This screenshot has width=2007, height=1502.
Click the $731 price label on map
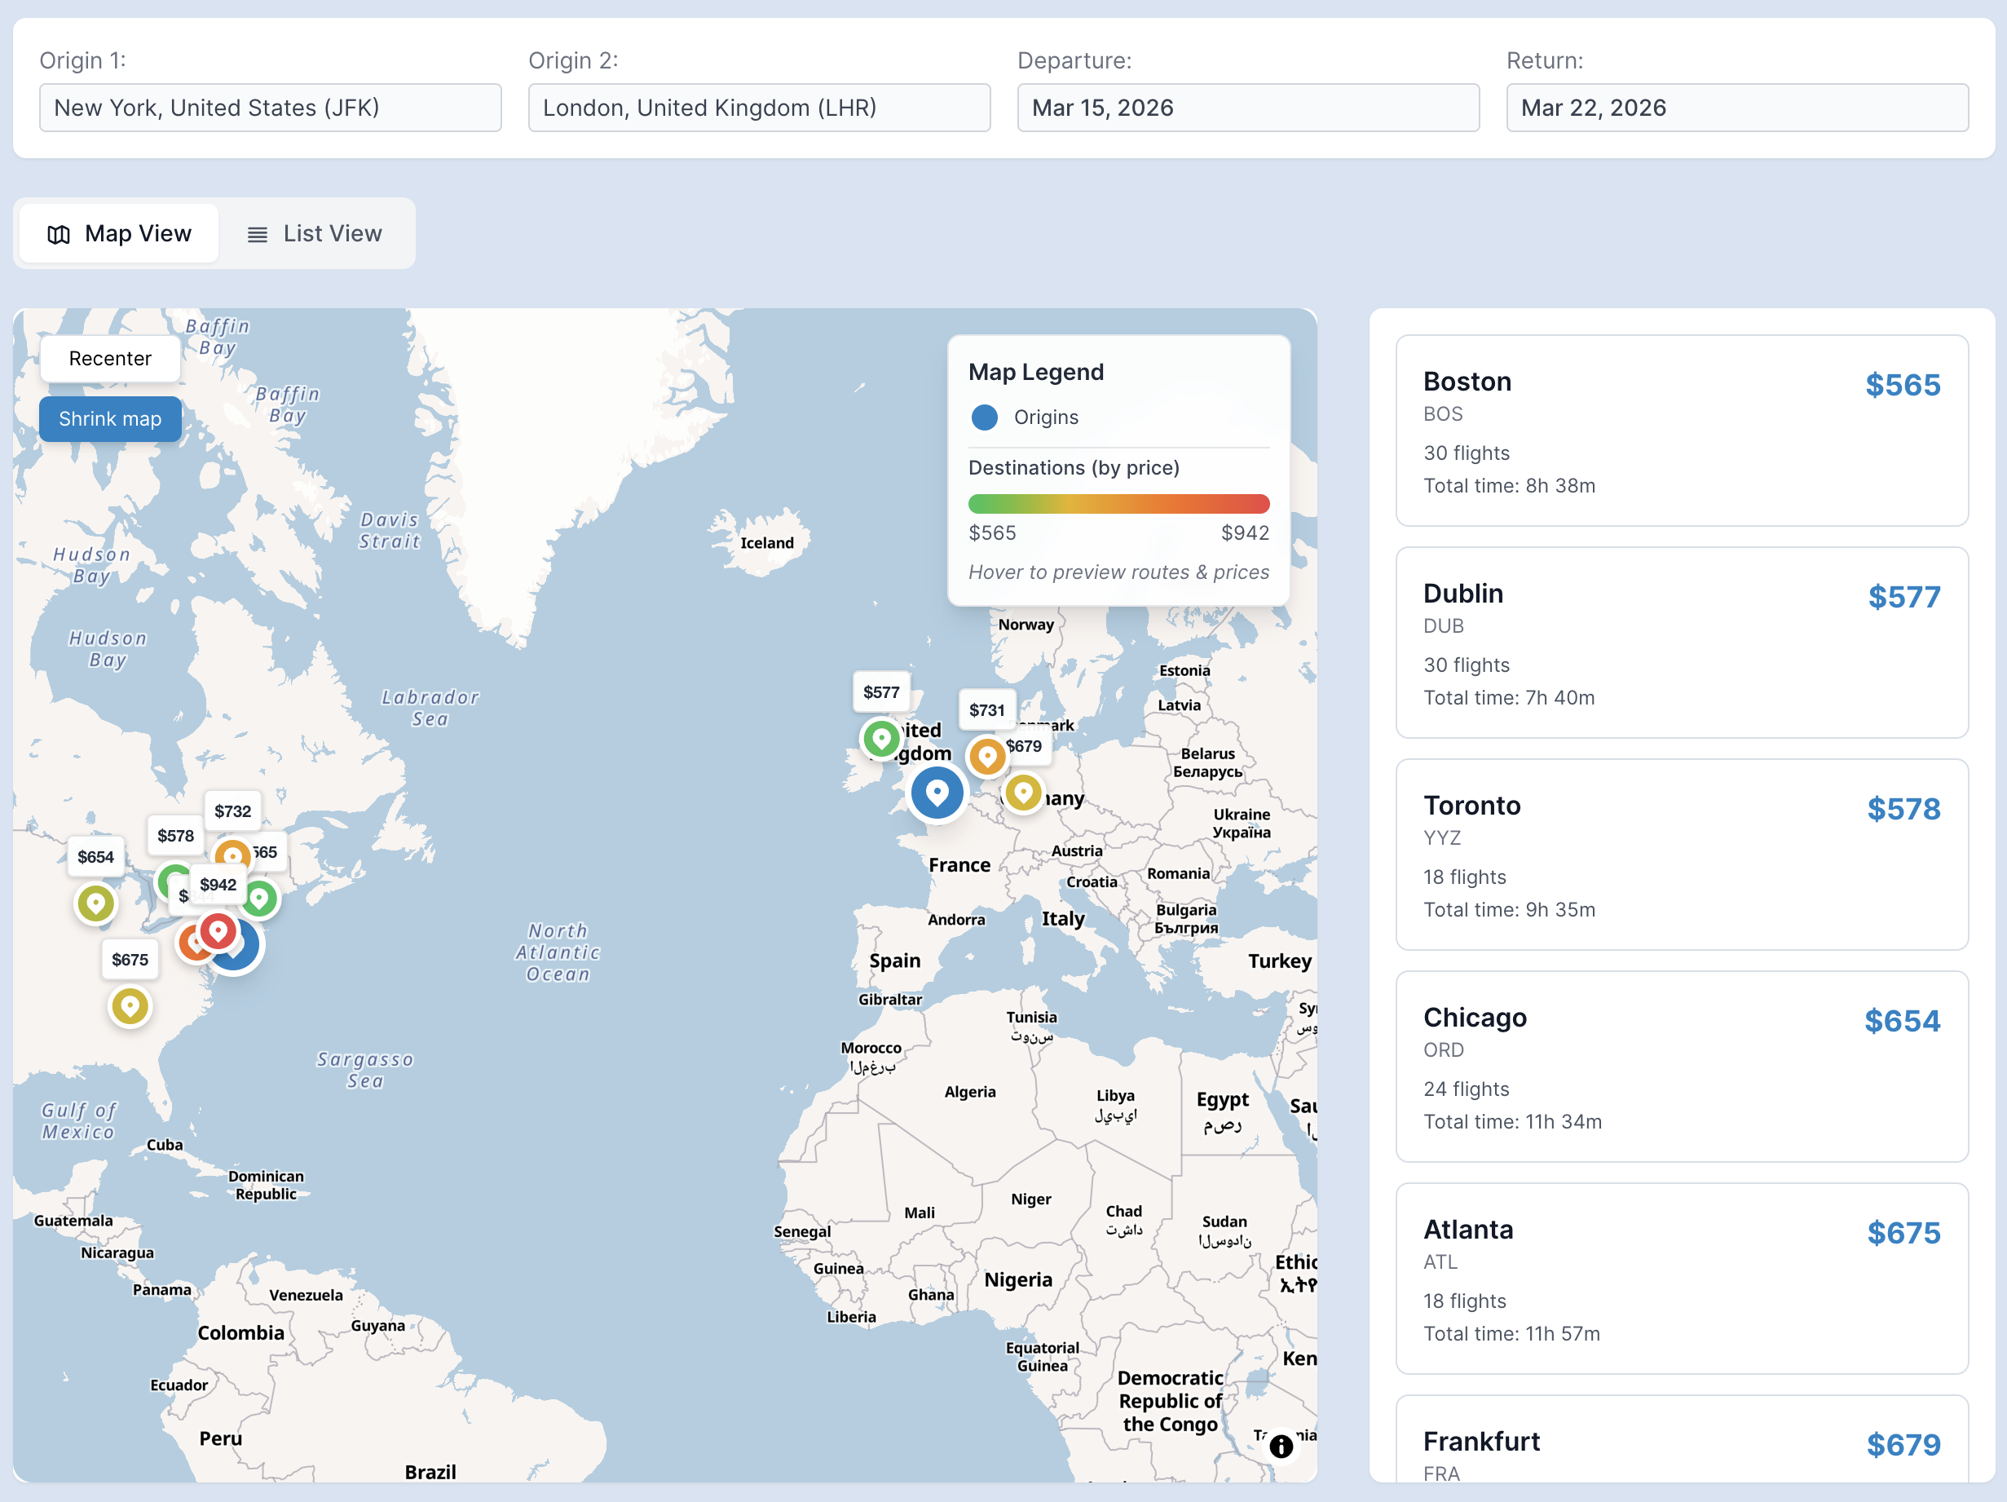pos(987,709)
